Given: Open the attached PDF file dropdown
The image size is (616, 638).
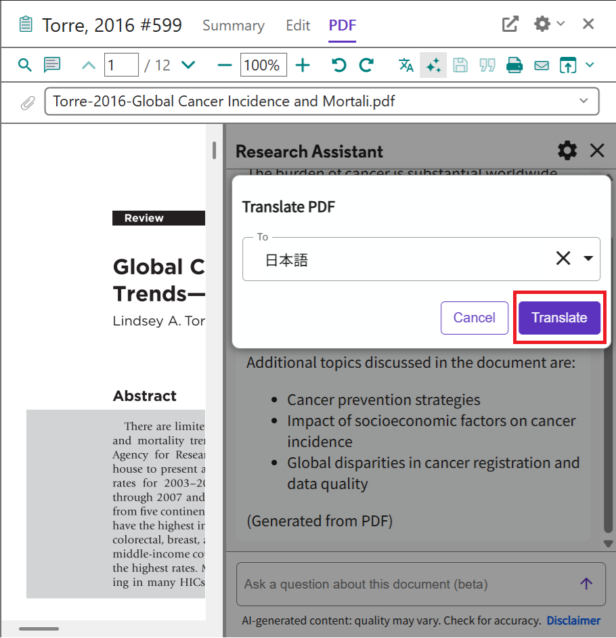Looking at the screenshot, I should click(584, 102).
